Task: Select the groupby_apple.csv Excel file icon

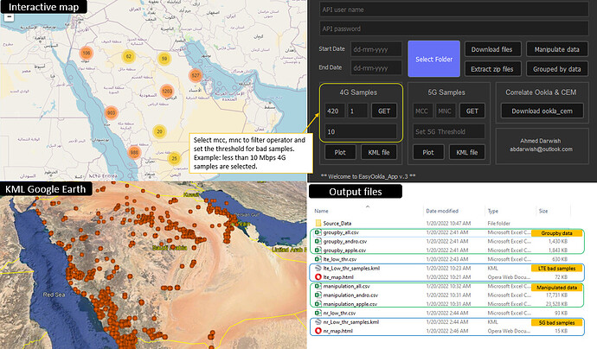Action: point(318,251)
